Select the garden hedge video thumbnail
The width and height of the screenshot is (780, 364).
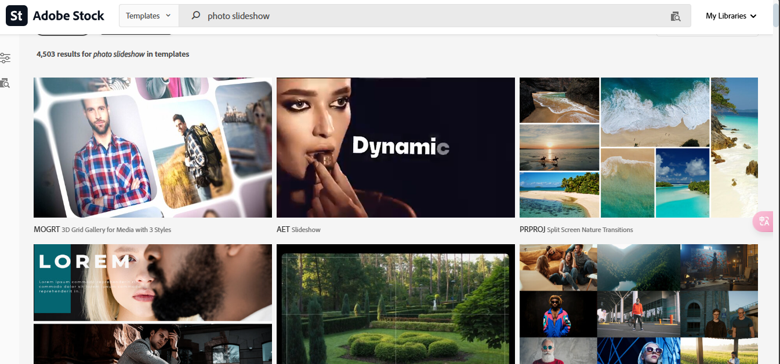pyautogui.click(x=396, y=304)
